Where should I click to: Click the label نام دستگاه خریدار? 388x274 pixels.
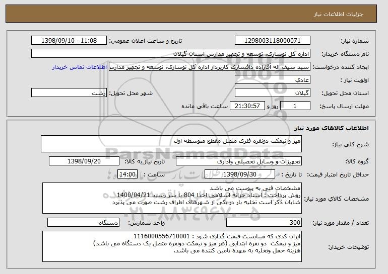(x=345, y=54)
